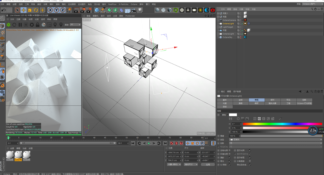
Task: Activate the Scale tool
Action: point(30,10)
